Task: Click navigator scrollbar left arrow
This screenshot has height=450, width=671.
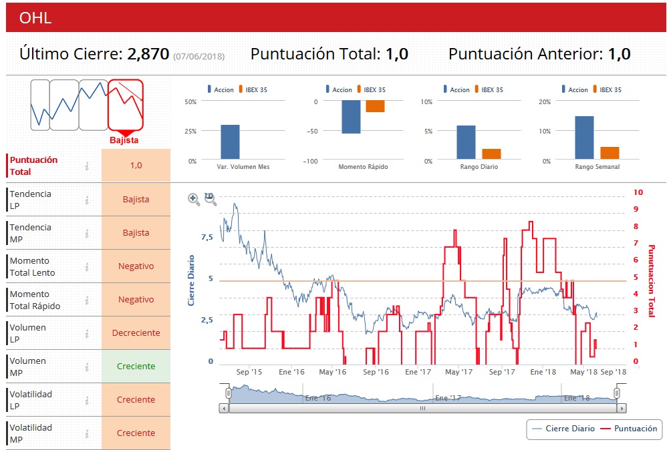Action: pyautogui.click(x=224, y=408)
